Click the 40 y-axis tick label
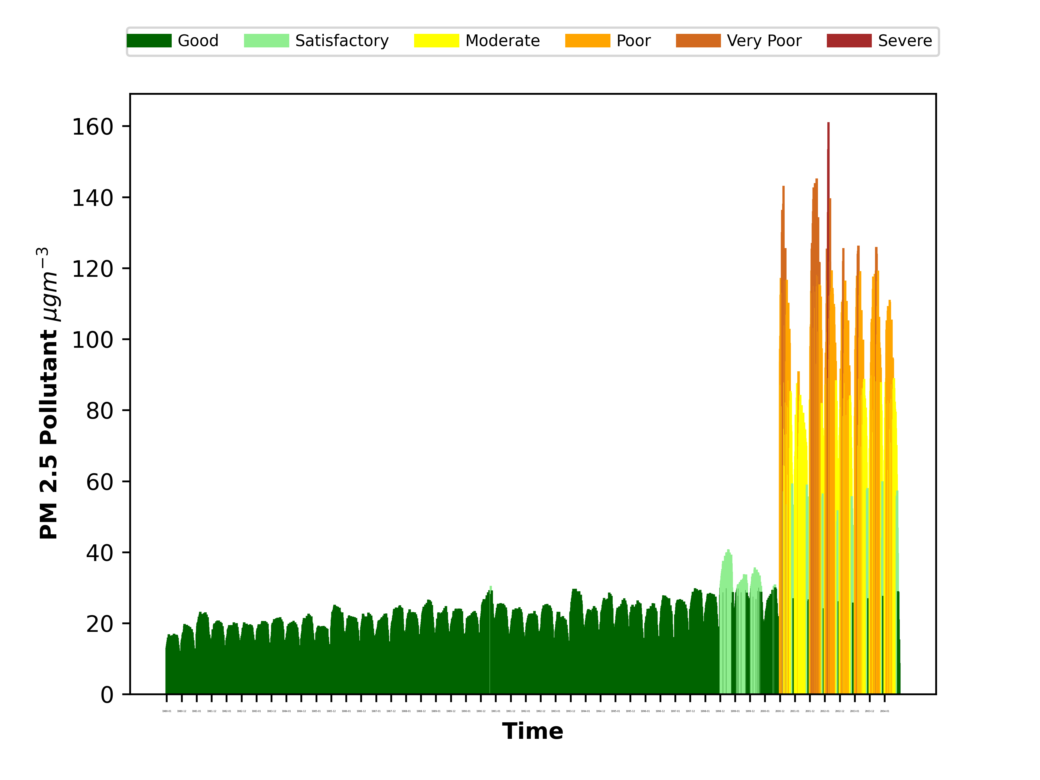 pos(99,553)
